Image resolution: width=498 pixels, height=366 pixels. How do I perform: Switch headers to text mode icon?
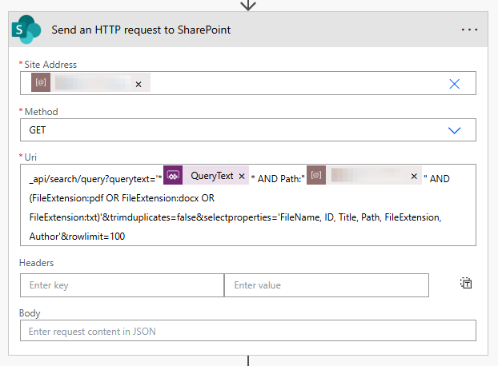click(x=466, y=283)
